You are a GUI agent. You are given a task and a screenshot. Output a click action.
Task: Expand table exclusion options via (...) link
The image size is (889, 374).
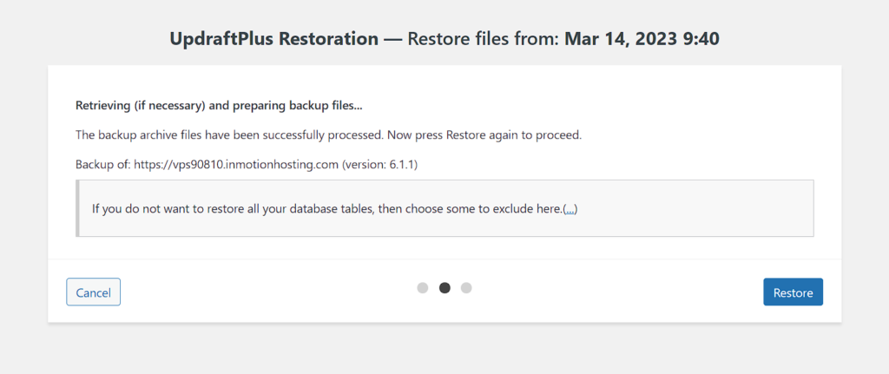570,209
